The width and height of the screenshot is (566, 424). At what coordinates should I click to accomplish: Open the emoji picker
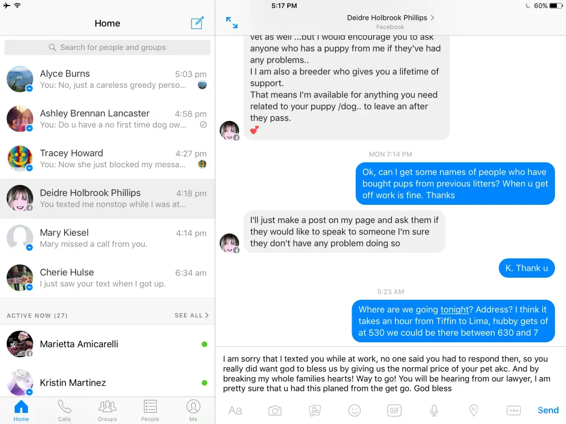355,410
